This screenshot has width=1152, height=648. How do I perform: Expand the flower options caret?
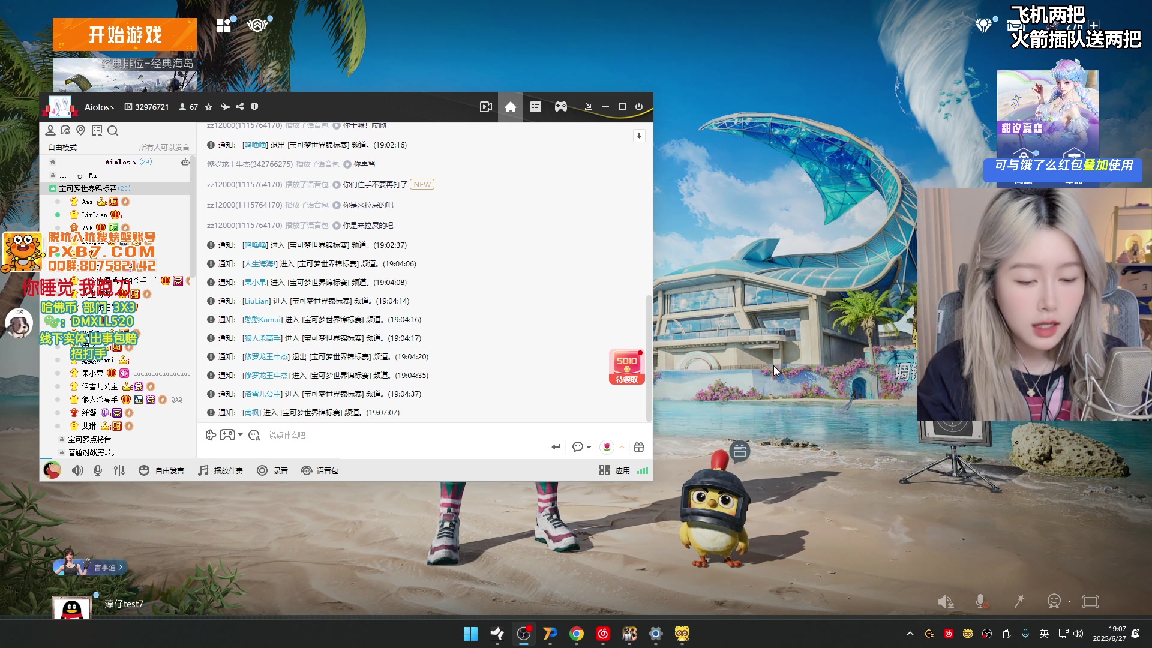622,447
